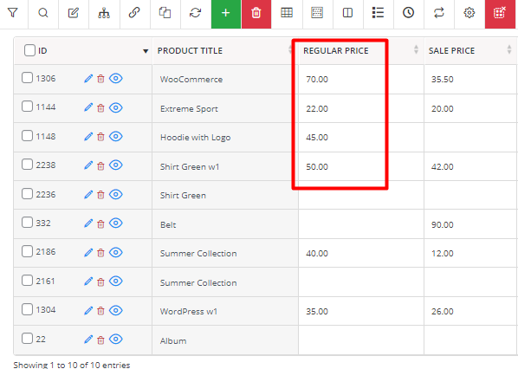The height and width of the screenshot is (369, 518).
Task: Click the hierarchy tree icon
Action: coord(104,13)
